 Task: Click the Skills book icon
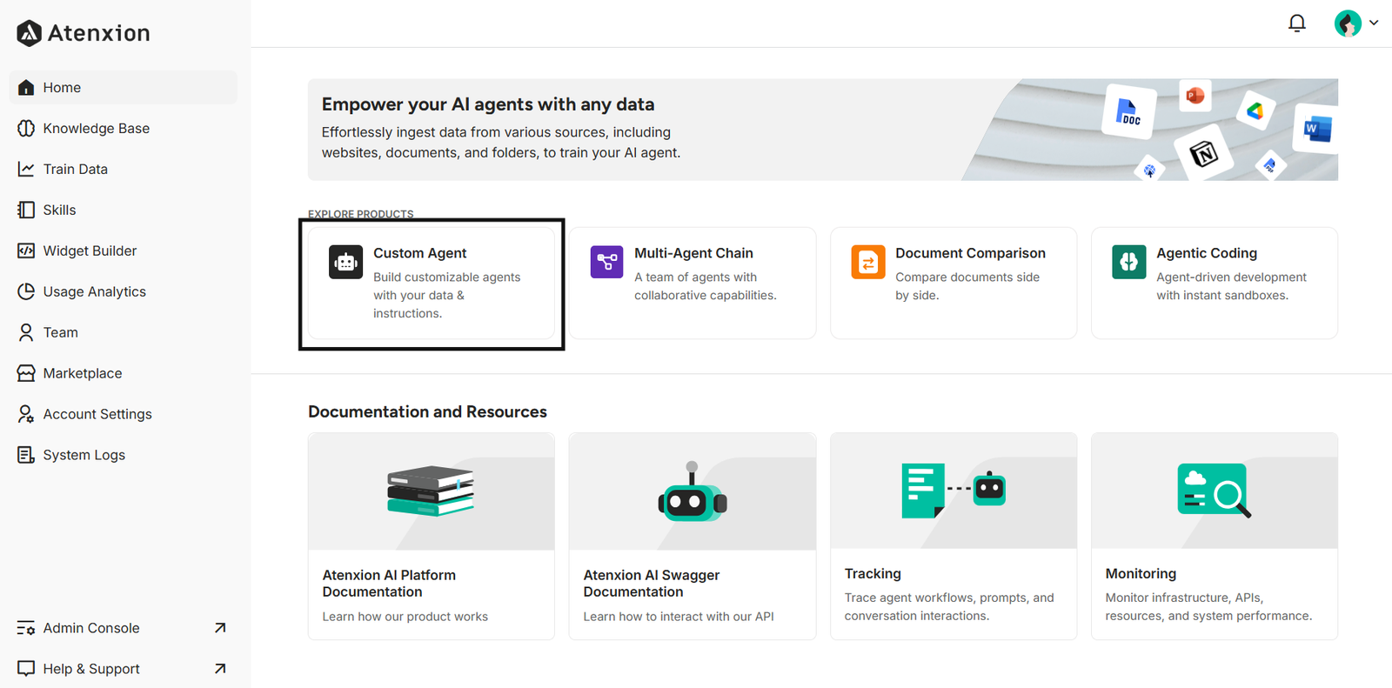tap(26, 210)
